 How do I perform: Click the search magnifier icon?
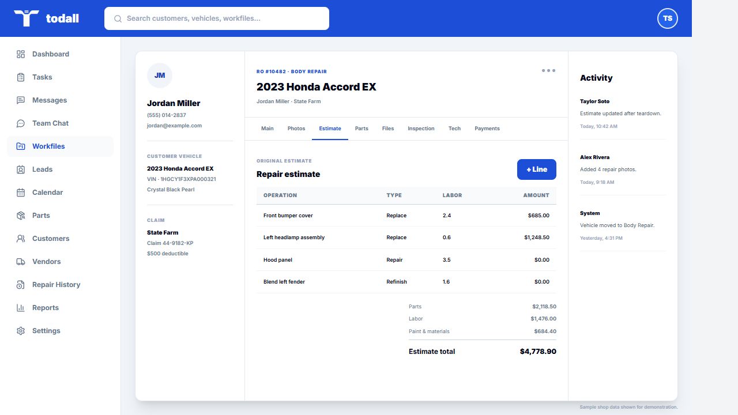coord(118,18)
